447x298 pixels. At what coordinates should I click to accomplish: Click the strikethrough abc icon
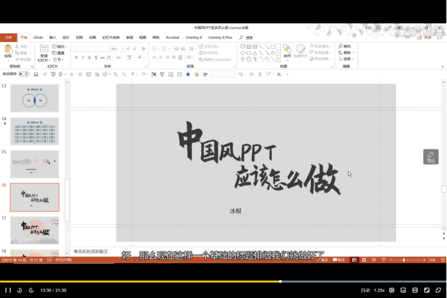click(102, 58)
